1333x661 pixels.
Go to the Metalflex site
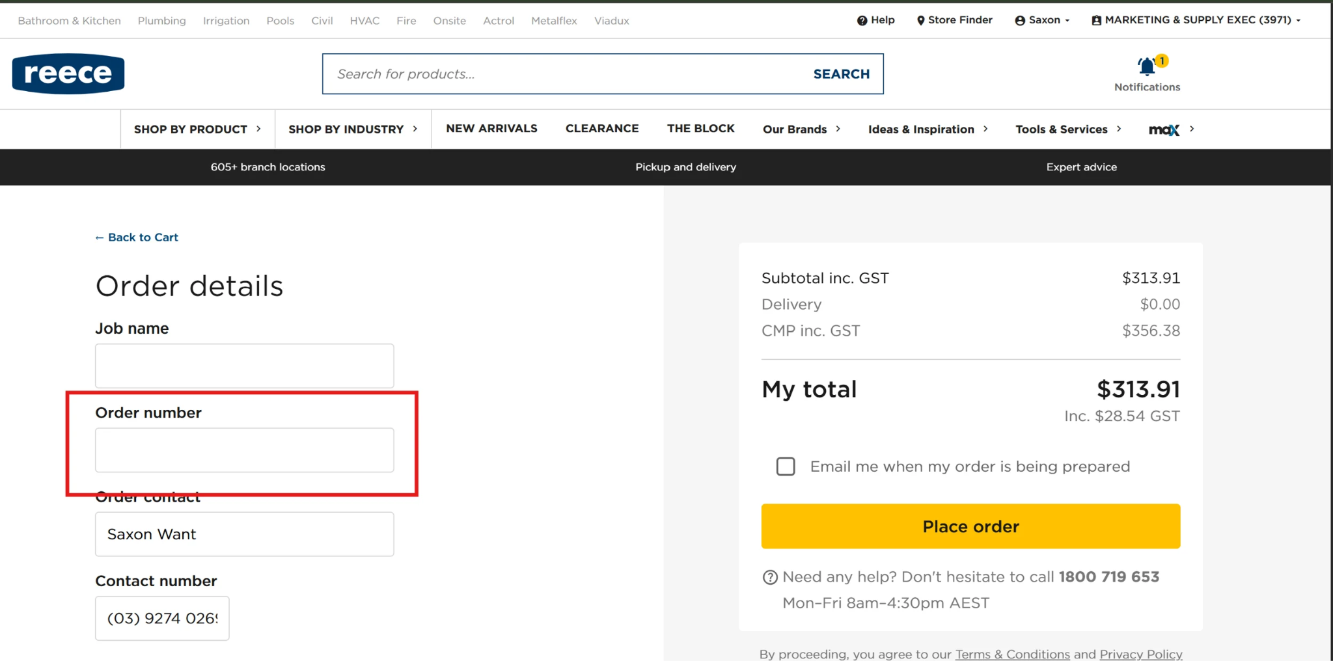click(554, 21)
